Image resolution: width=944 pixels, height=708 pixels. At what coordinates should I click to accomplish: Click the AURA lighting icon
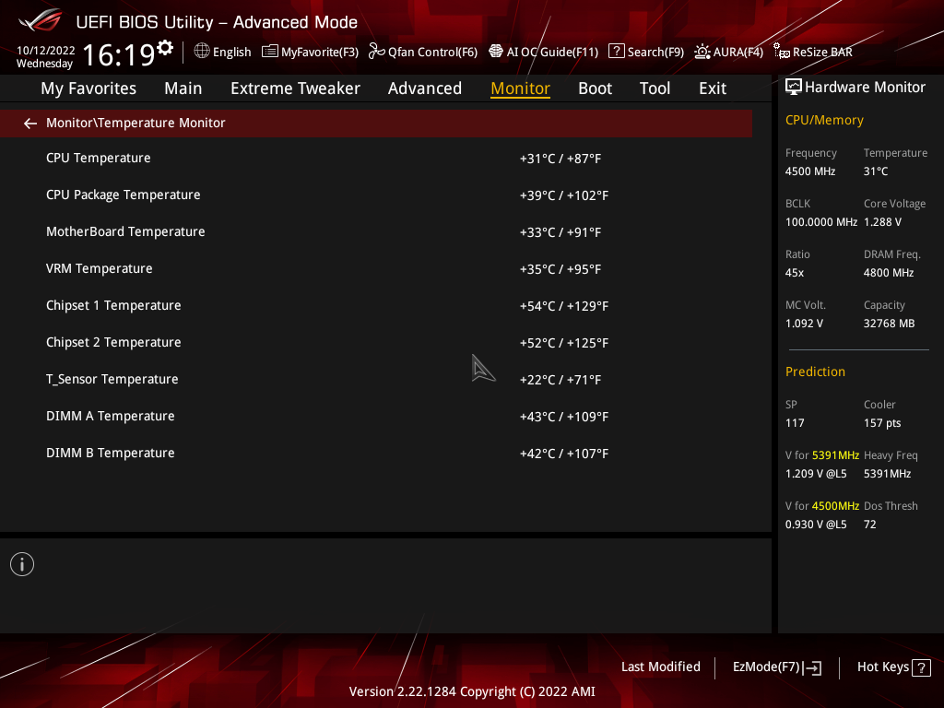pyautogui.click(x=702, y=52)
